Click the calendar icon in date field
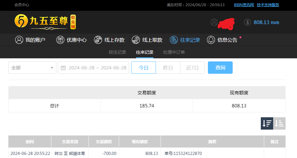 tap(63, 68)
